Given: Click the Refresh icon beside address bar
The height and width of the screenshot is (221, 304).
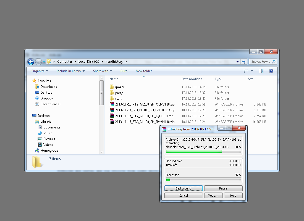Looking at the screenshot, I should [x=244, y=62].
